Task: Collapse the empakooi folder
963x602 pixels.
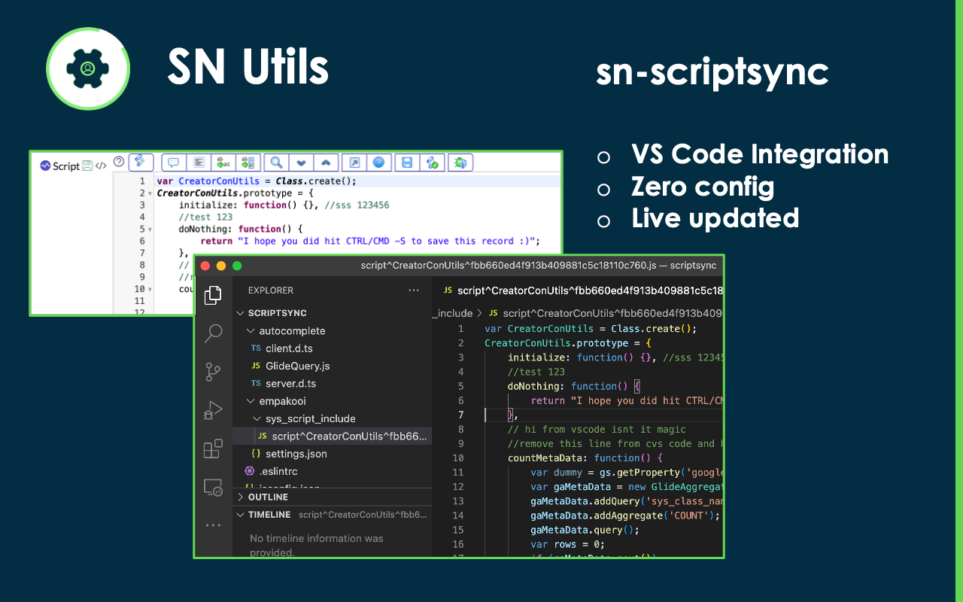Action: tap(251, 400)
